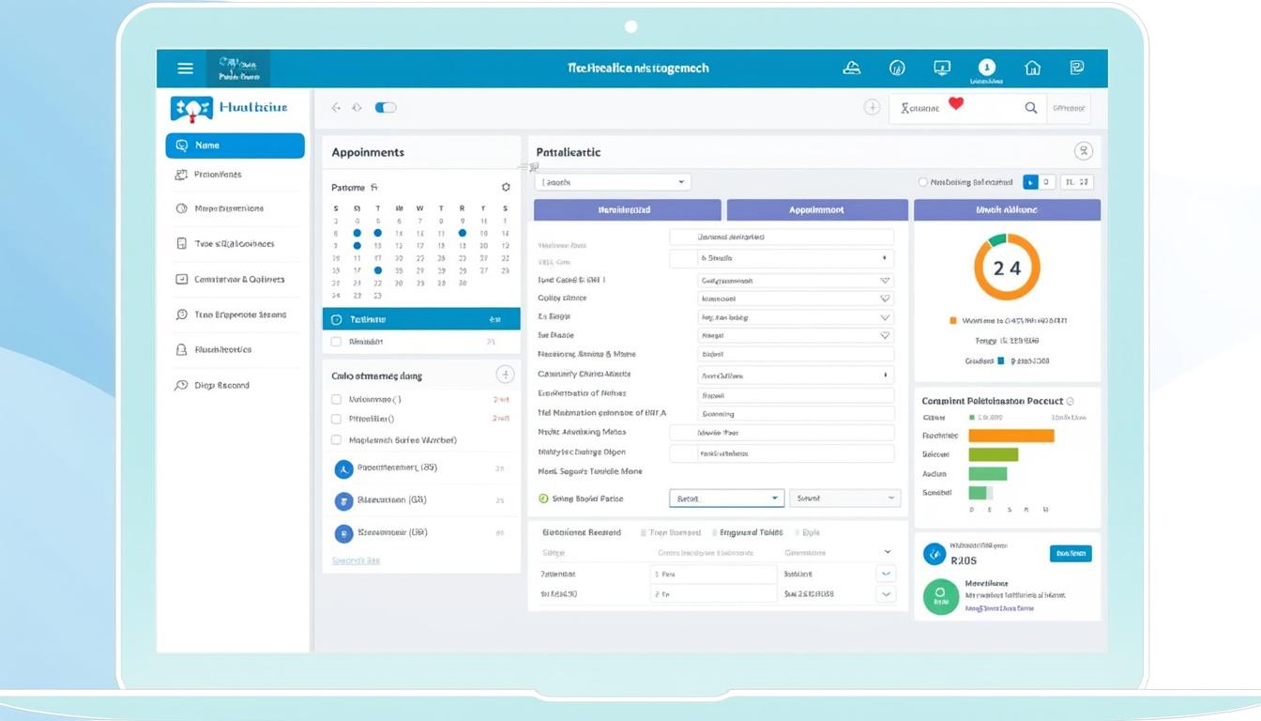Click the home icon in top bar

1032,68
